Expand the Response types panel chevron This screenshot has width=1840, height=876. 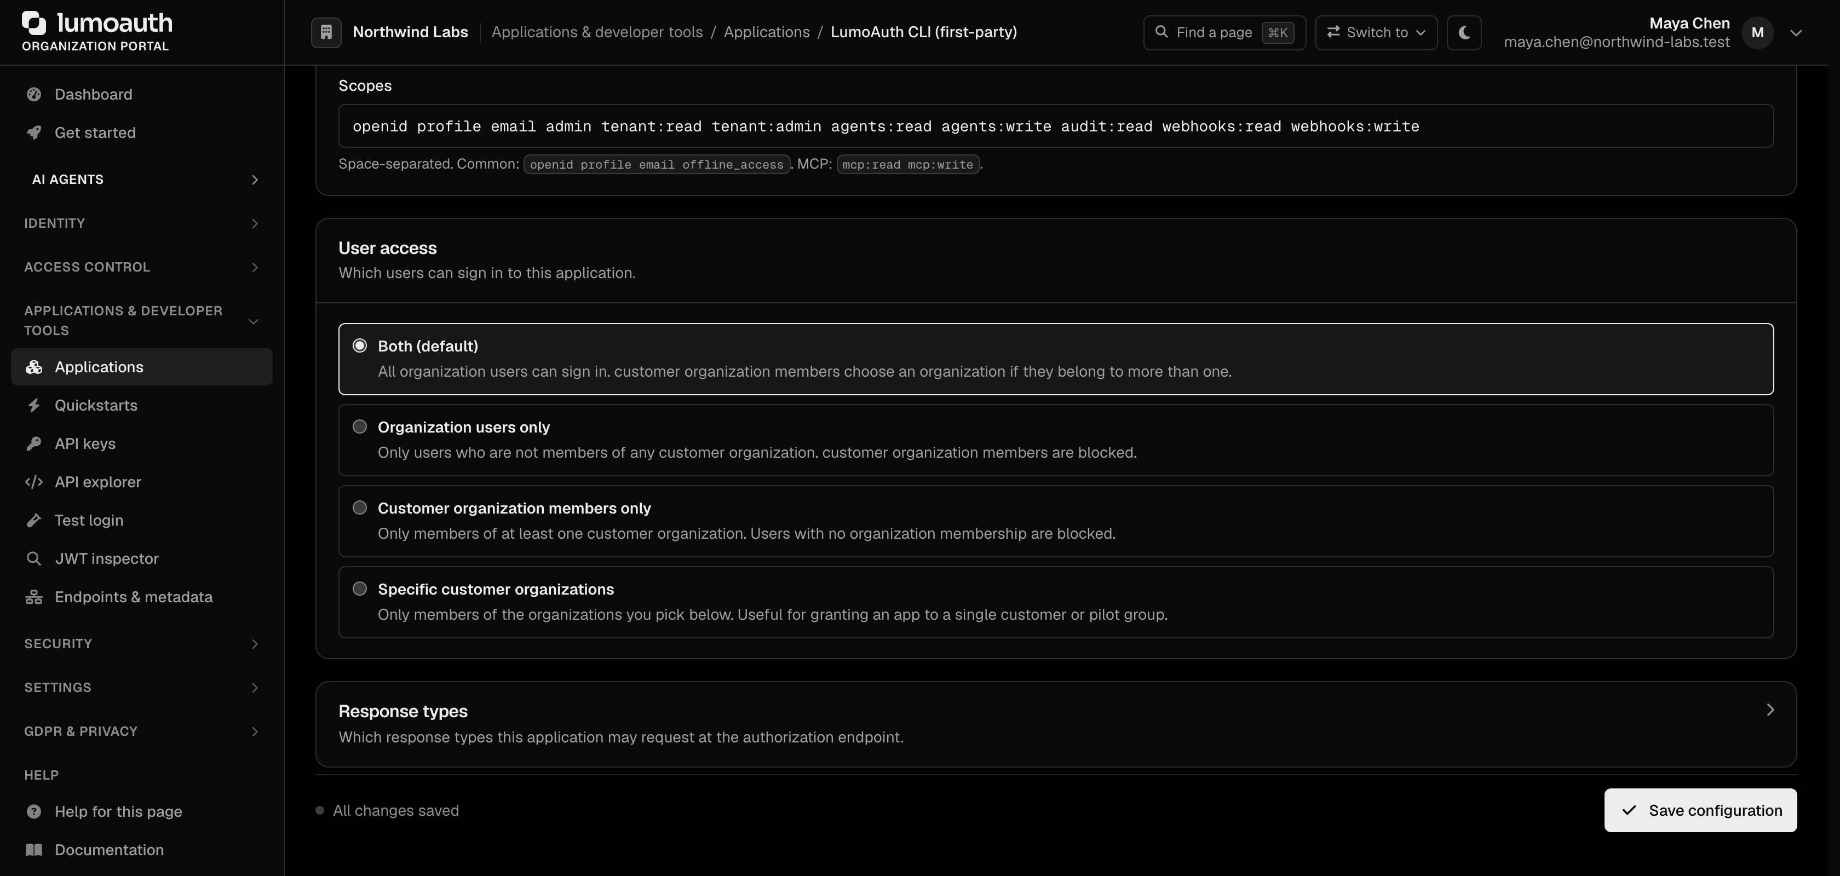[x=1770, y=710]
